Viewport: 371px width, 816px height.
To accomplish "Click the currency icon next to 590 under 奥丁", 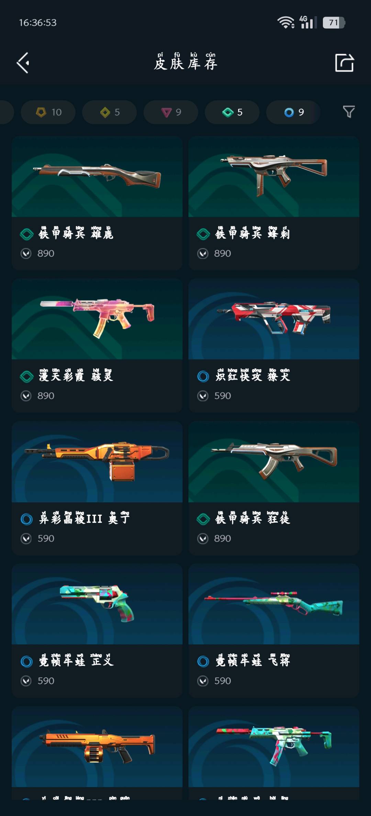I will pos(26,538).
